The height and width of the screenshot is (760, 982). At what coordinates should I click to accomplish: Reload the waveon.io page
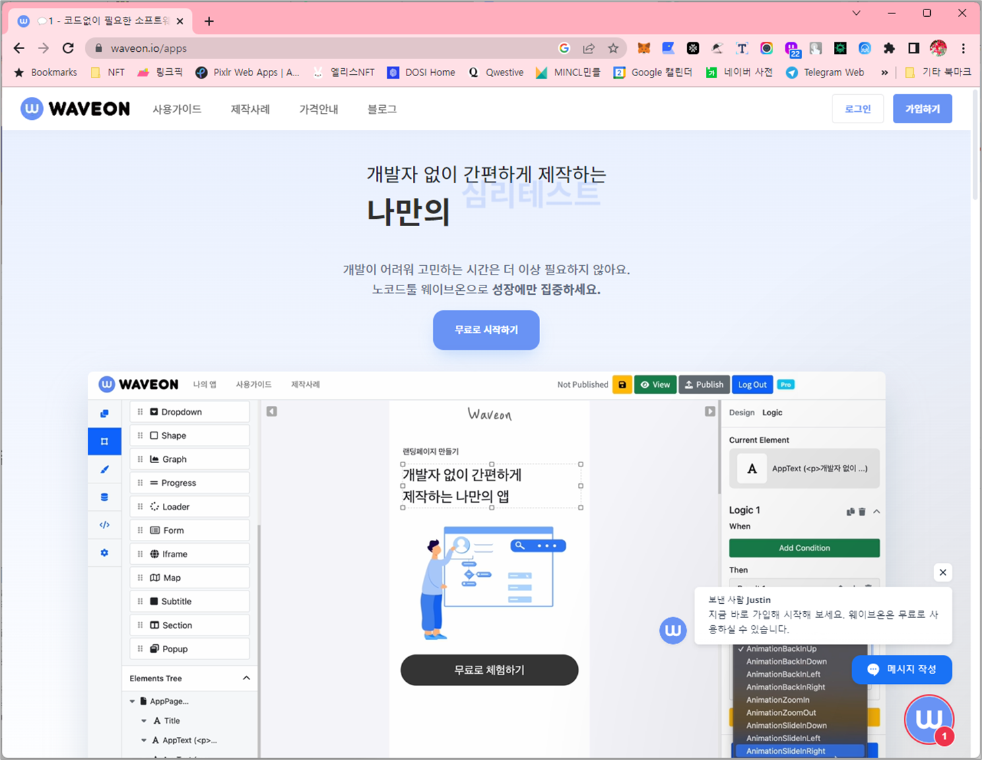(x=68, y=48)
